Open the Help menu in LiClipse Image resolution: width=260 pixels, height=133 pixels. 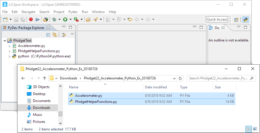112,12
